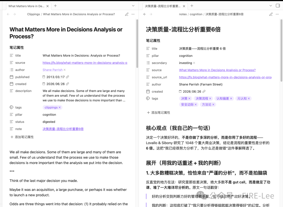Click the left note title heading

66,33
